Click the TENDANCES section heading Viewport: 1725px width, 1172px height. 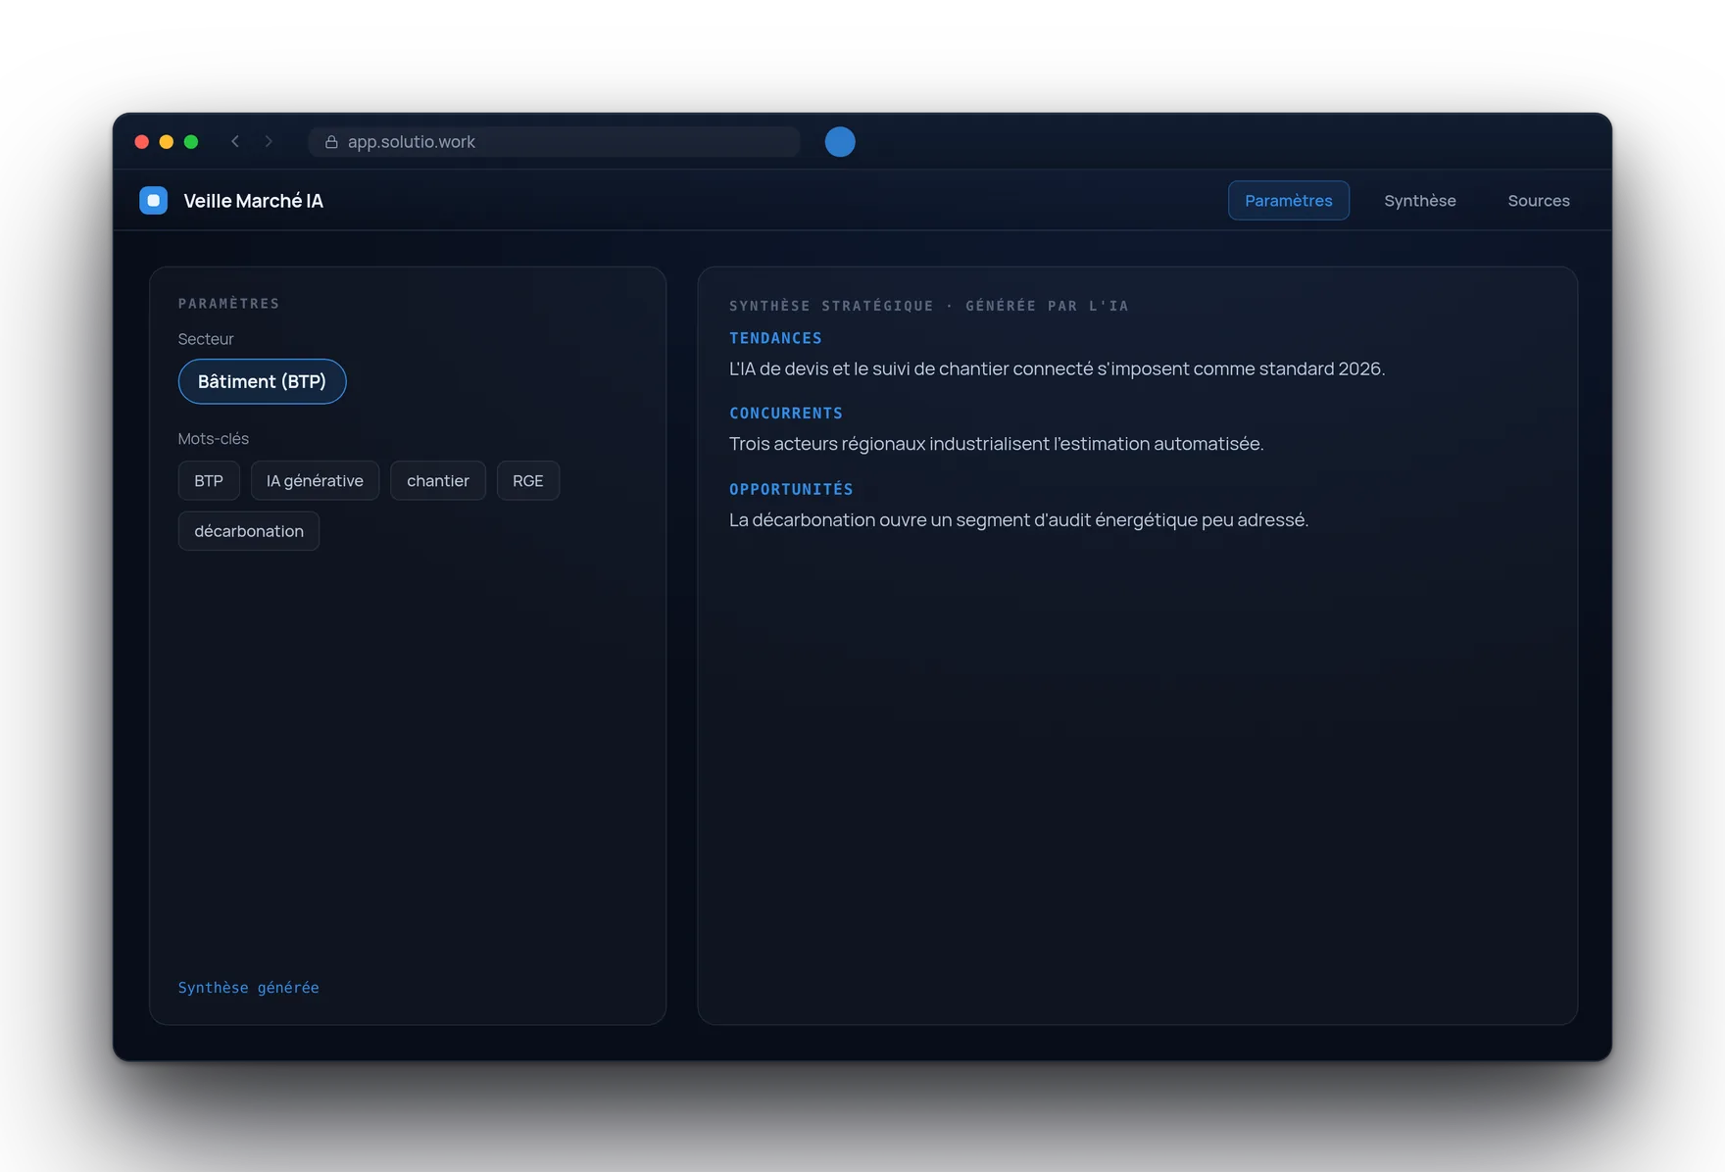[x=775, y=338]
